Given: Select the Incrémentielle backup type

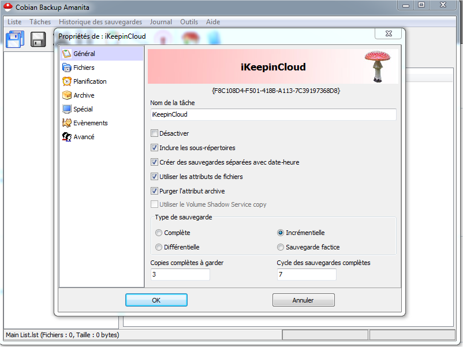Looking at the screenshot, I should coord(280,233).
